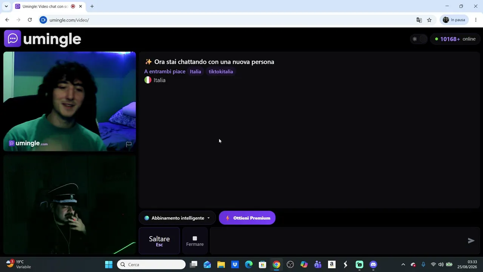Open Microsoft Teams from the taskbar
Image resolution: width=483 pixels, height=272 pixels.
pyautogui.click(x=318, y=264)
